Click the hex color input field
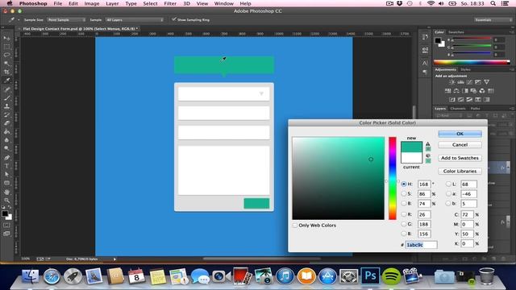 tap(421, 245)
